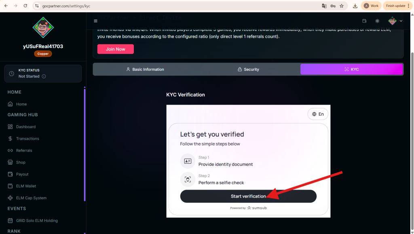Toggle the sidebar hamburger menu

pyautogui.click(x=95, y=21)
